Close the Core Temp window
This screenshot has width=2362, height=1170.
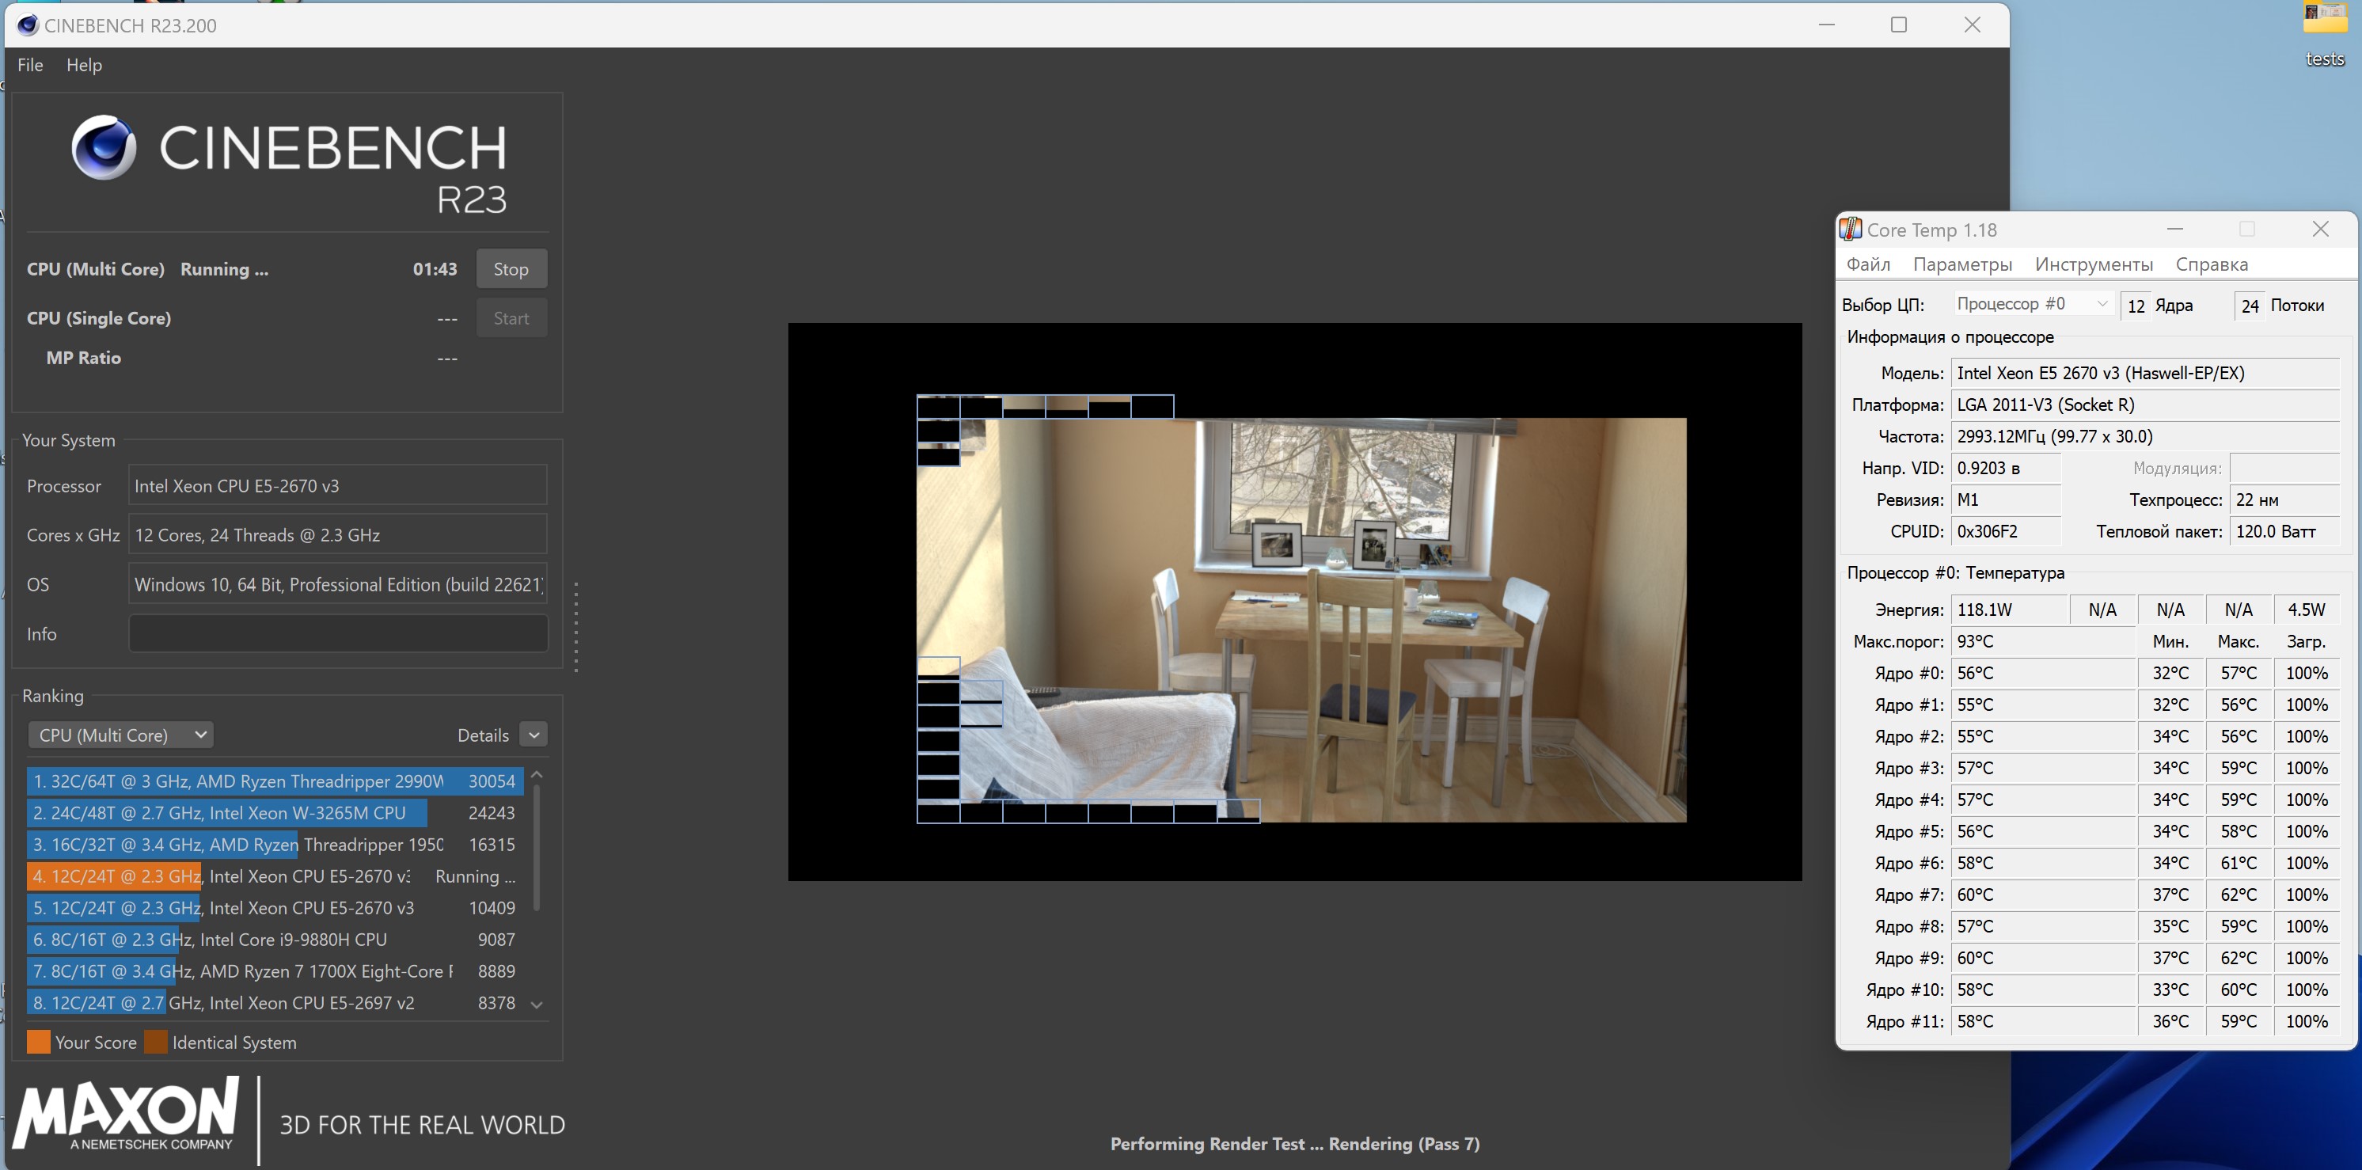click(2320, 230)
